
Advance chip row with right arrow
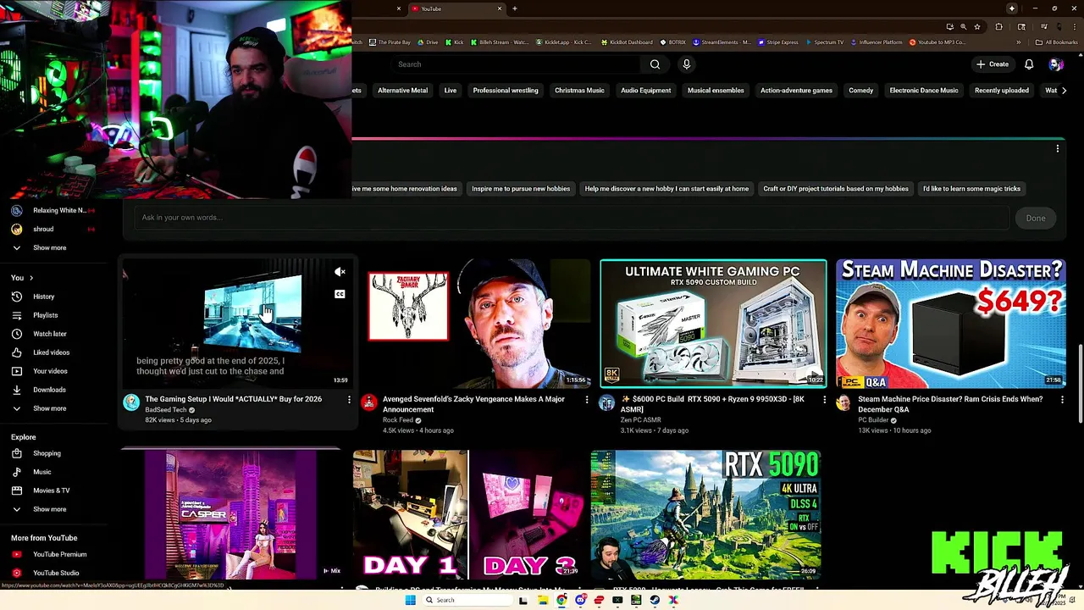[x=1064, y=91]
